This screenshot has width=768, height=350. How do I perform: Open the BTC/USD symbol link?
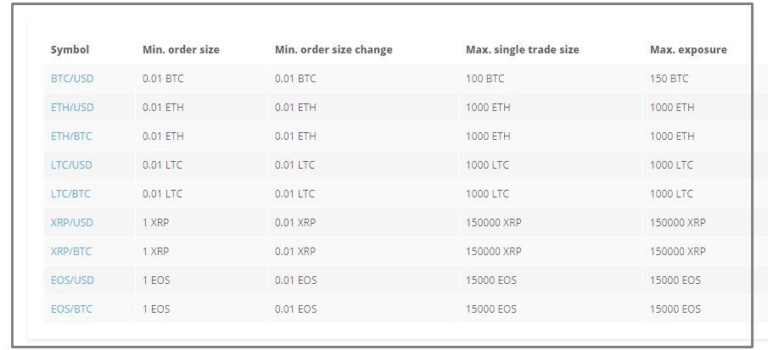[x=72, y=78]
